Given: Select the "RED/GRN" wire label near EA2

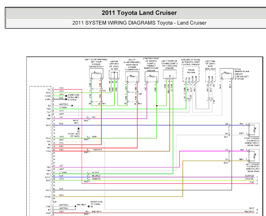Looking at the screenshot, I should 98,150.
